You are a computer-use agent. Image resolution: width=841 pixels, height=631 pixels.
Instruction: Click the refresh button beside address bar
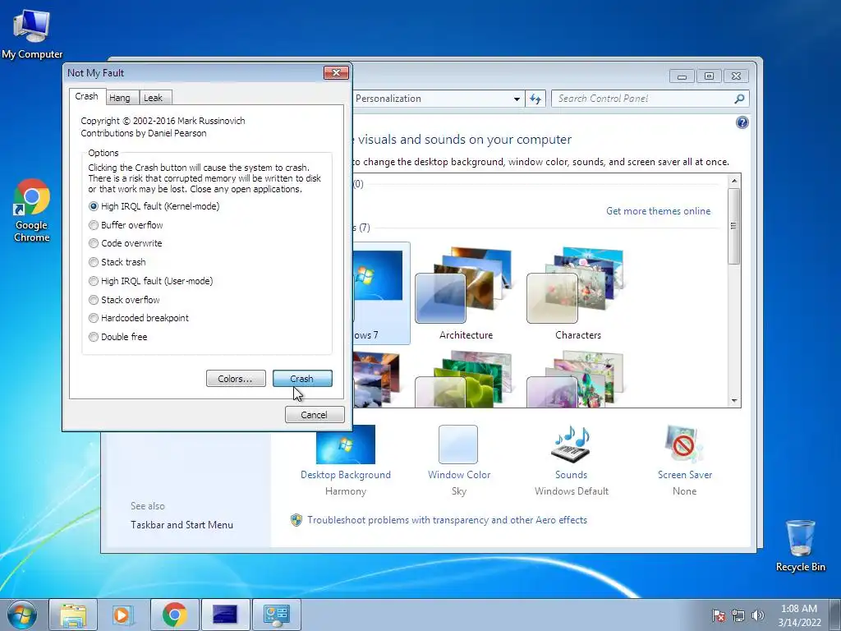point(535,99)
